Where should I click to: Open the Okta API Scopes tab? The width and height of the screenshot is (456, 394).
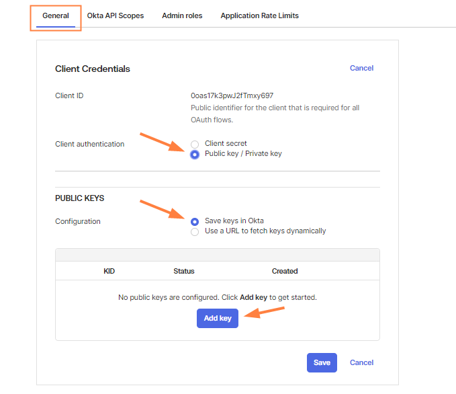pyautogui.click(x=115, y=15)
